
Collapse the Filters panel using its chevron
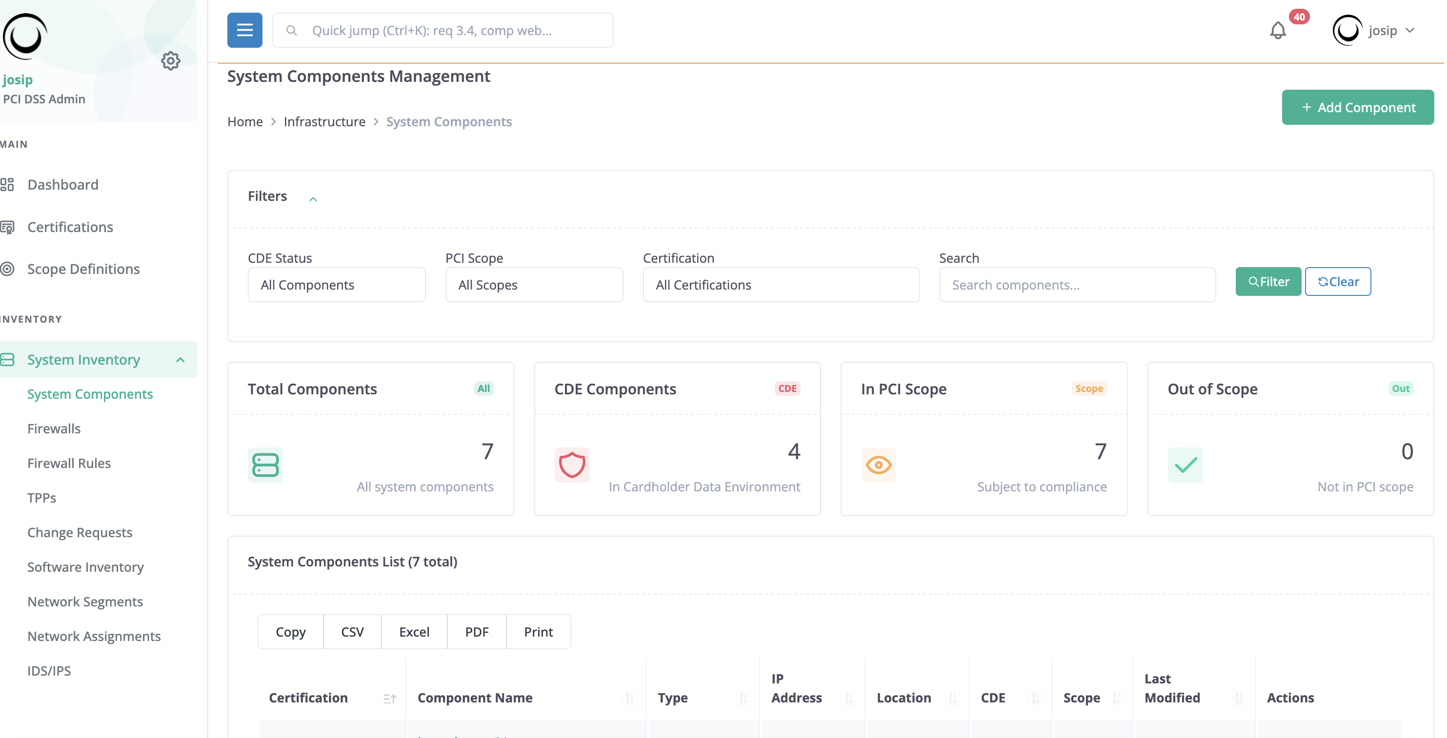313,199
